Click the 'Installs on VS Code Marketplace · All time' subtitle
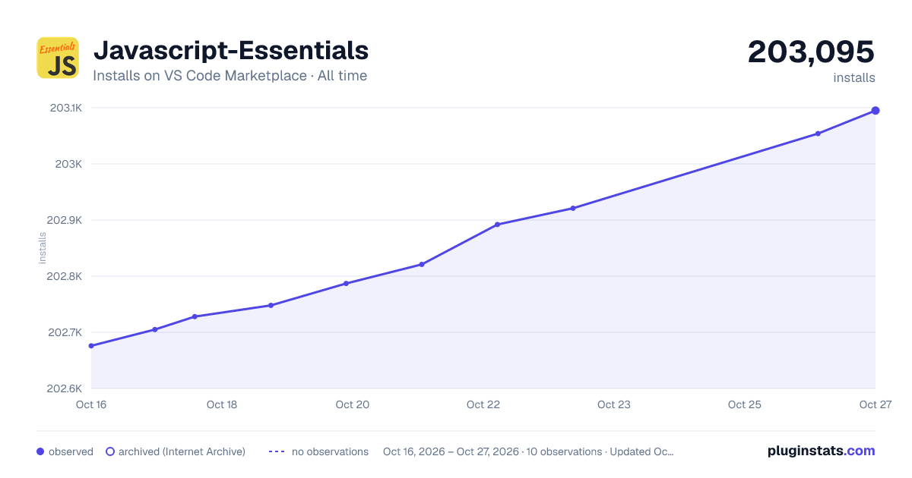Image resolution: width=912 pixels, height=478 pixels. click(x=230, y=76)
